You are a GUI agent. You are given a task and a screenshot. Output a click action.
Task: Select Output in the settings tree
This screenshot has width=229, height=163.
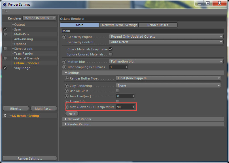tap(20, 25)
